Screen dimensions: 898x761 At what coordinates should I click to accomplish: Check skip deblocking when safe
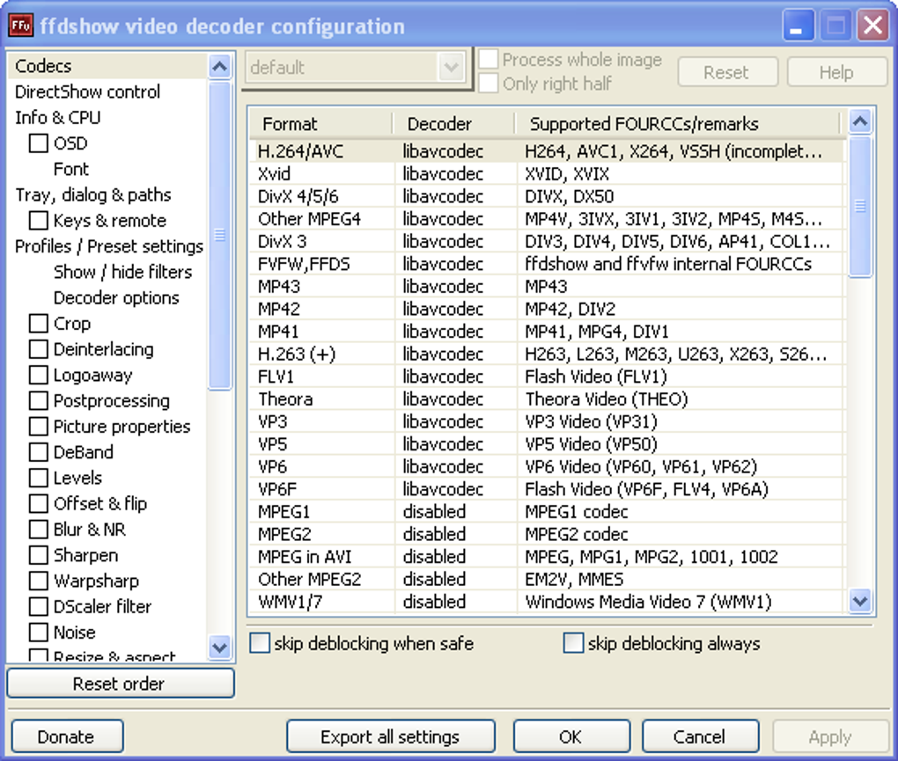pos(260,643)
